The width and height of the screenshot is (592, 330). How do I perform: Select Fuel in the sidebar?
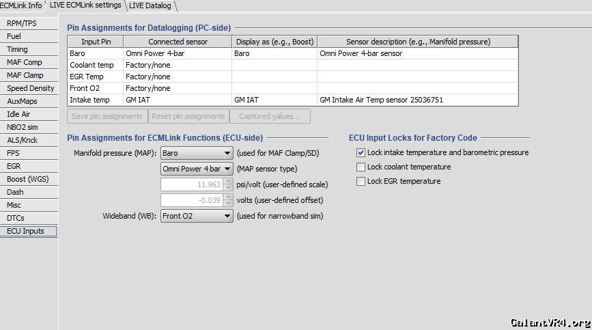[14, 36]
